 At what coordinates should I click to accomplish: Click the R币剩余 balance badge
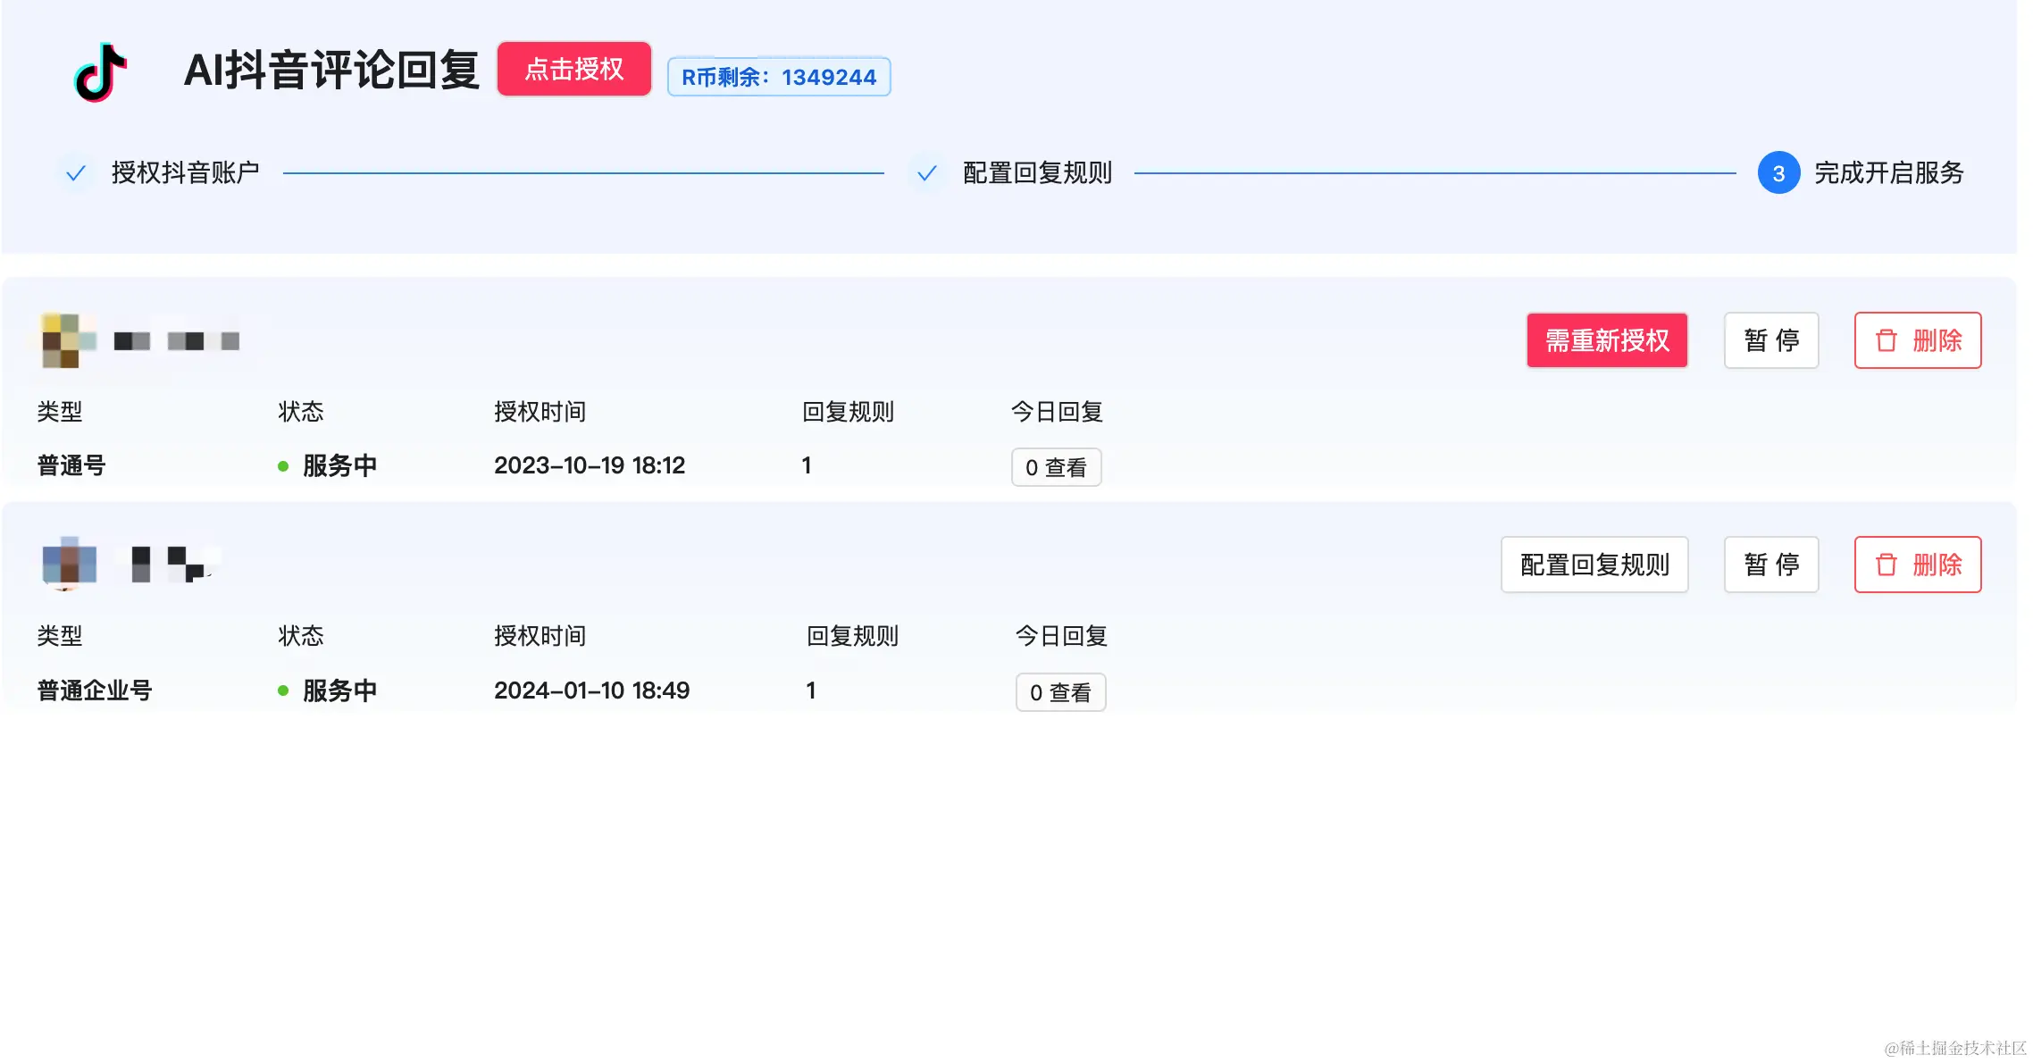coord(778,77)
